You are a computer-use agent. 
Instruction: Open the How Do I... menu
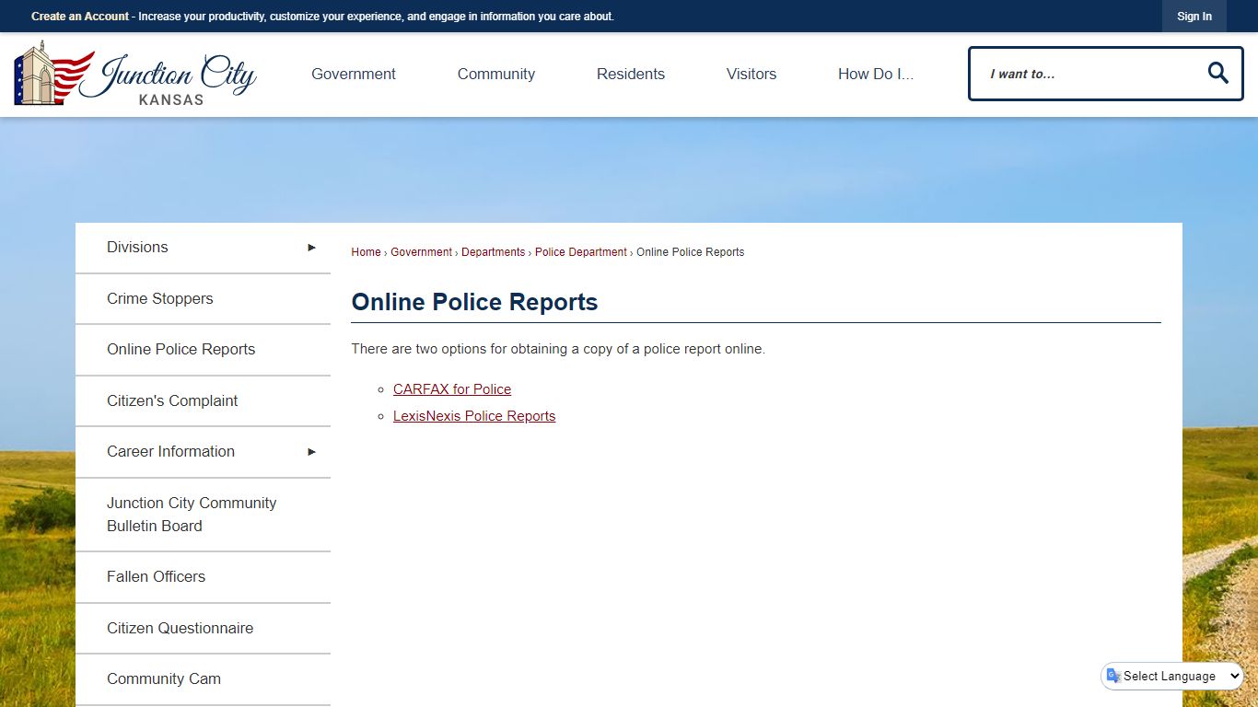(x=876, y=75)
